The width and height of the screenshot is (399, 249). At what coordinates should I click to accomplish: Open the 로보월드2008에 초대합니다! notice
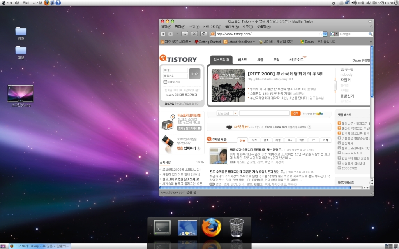pyautogui.click(x=182, y=170)
